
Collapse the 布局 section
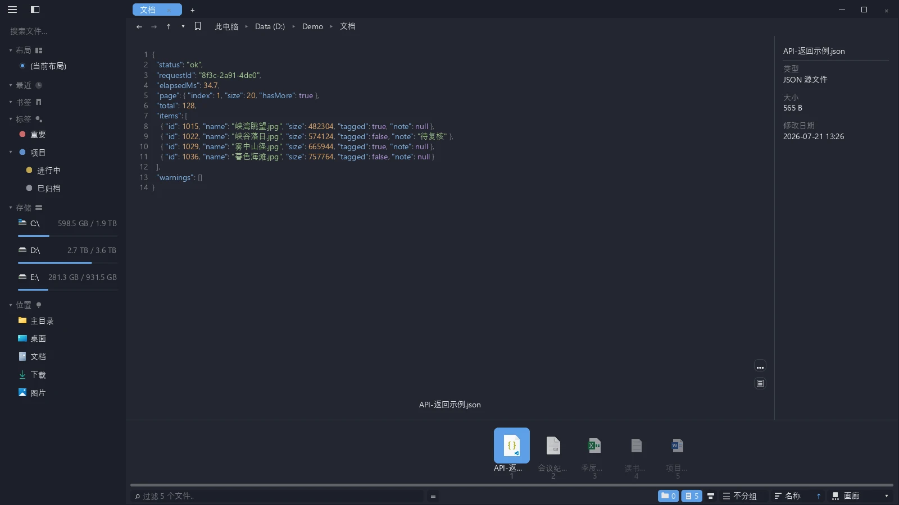pos(11,50)
